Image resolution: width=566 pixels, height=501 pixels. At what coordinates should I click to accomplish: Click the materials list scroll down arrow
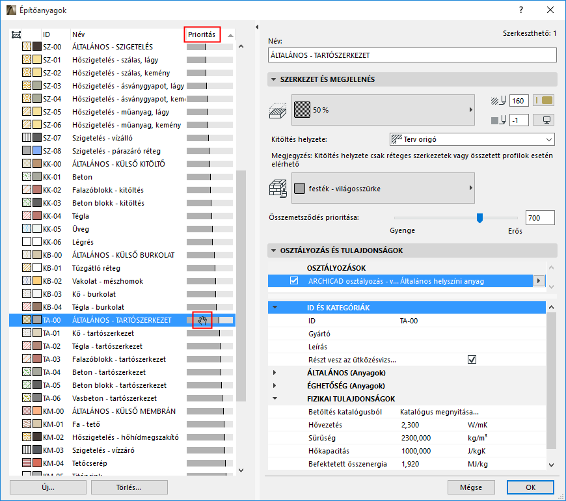pyautogui.click(x=241, y=470)
